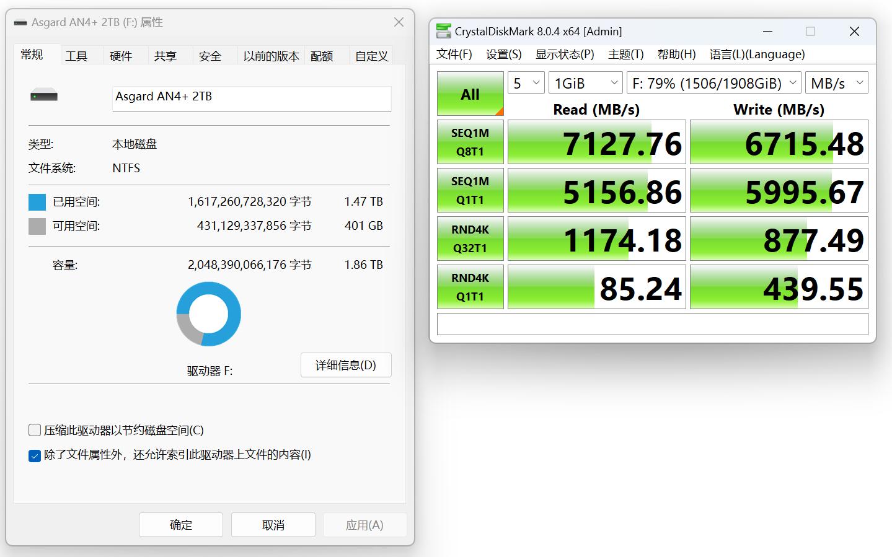This screenshot has width=892, height=557.
Task: Click the 详细信息(D) button
Action: tap(345, 365)
